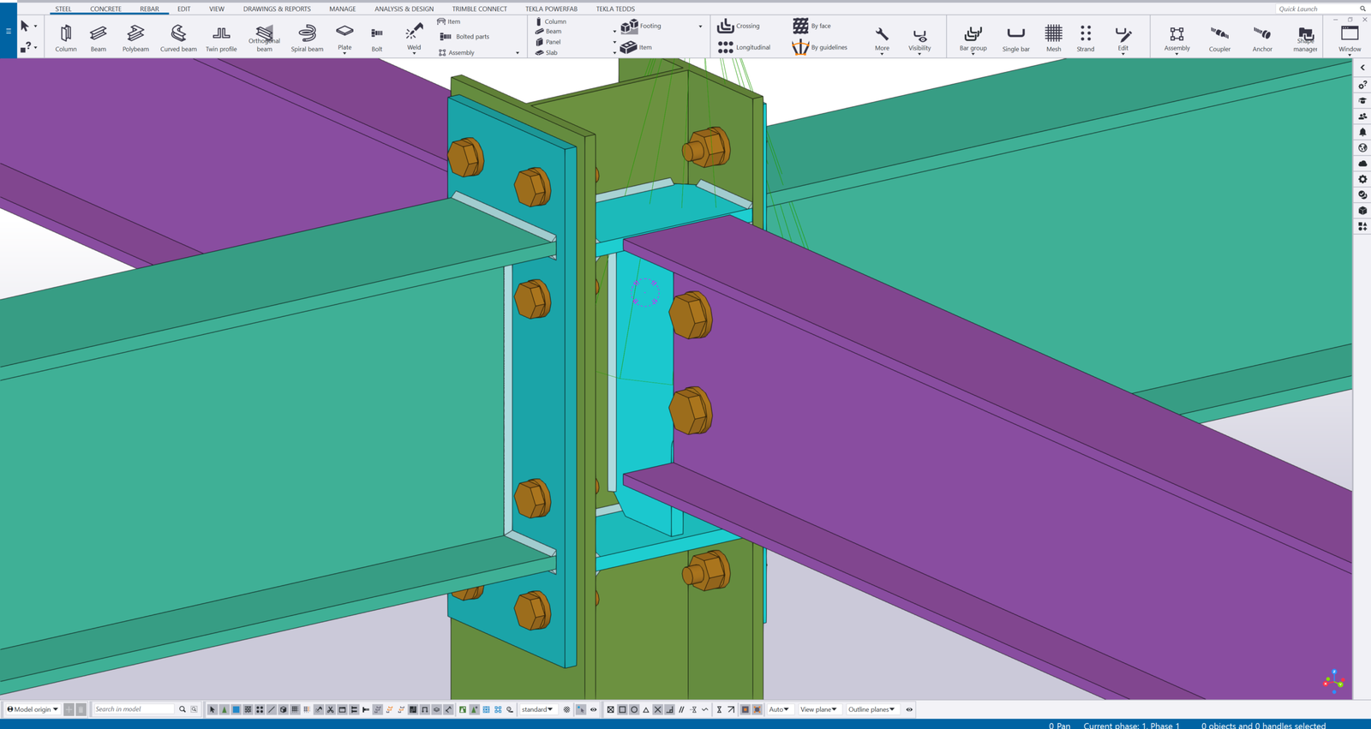Switch to the STEEL ribbon tab
Screen dimensions: 1371x729
[63, 9]
